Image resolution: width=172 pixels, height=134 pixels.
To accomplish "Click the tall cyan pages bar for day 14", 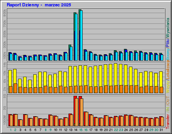I will point(76,37).
